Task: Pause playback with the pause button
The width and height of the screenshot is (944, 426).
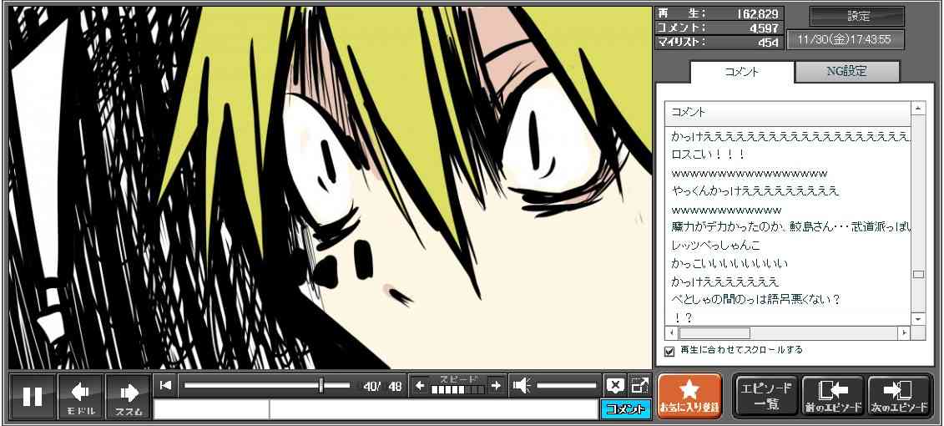Action: [33, 396]
